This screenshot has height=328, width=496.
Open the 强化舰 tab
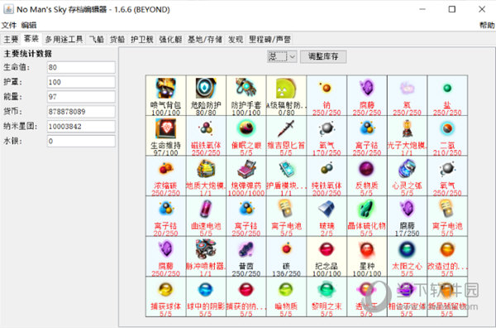(170, 39)
